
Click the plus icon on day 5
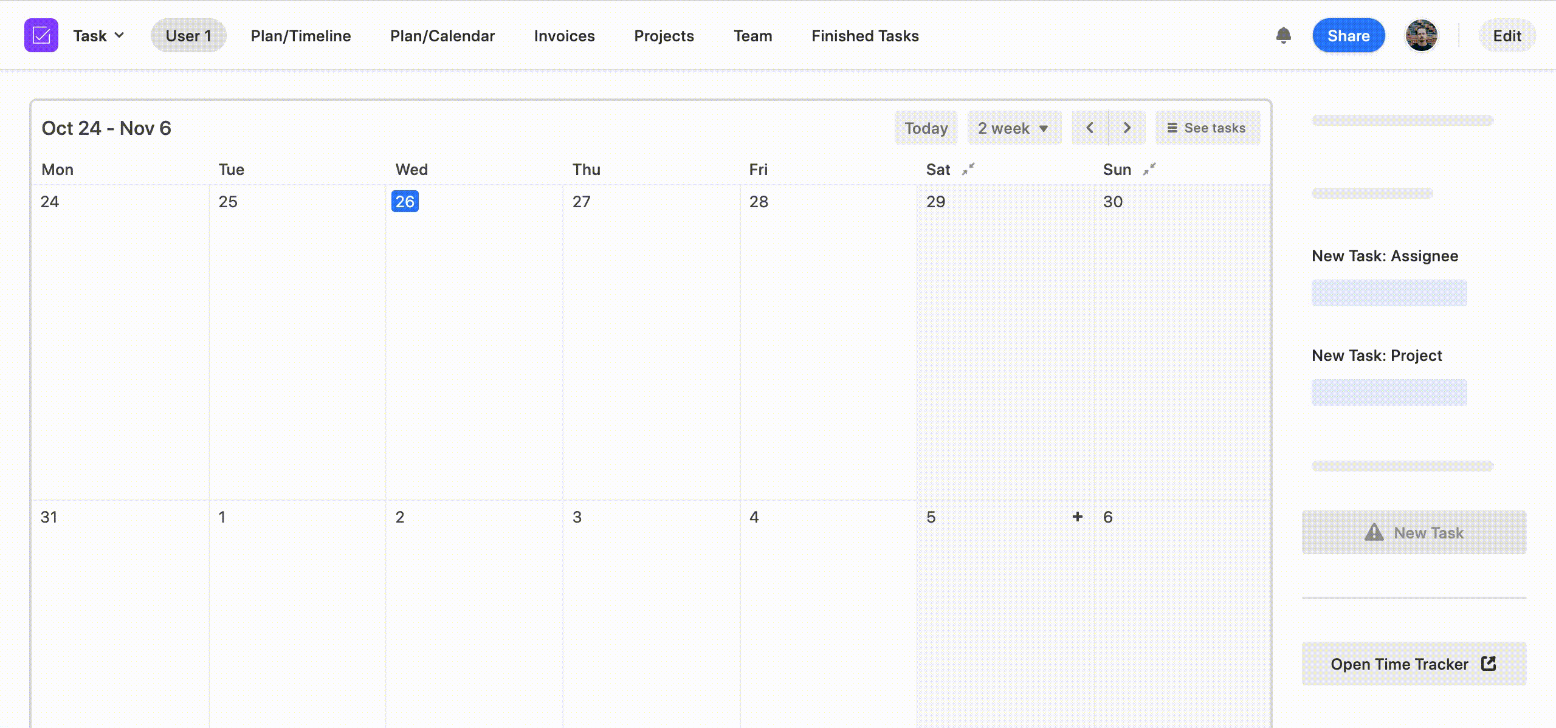coord(1077,517)
